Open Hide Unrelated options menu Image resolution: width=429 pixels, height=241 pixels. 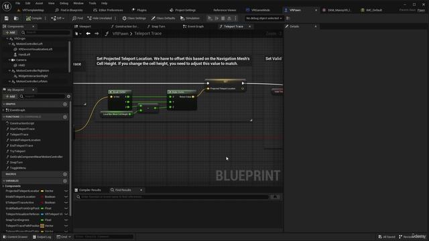click(x=115, y=18)
